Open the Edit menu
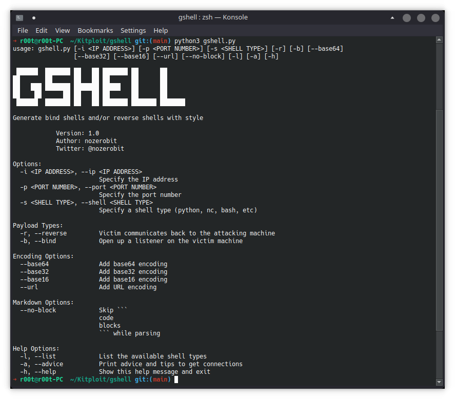455x399 pixels. (x=41, y=30)
